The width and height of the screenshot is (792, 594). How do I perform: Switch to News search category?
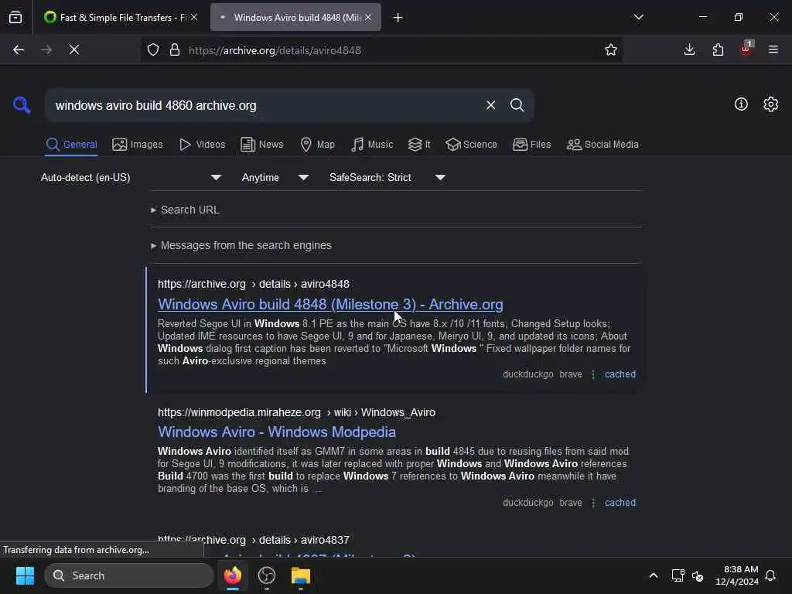tap(262, 145)
